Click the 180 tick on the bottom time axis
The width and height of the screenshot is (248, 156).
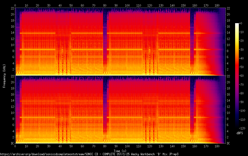coord(217,146)
